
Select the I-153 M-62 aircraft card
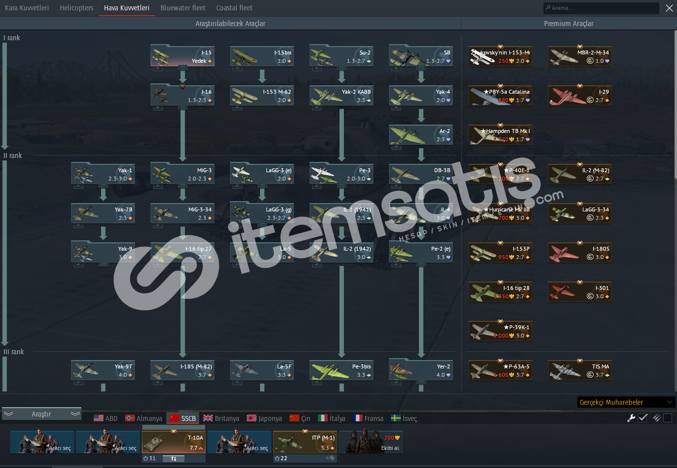pyautogui.click(x=262, y=96)
